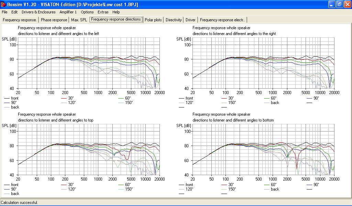Click the left-angles frequency response plot area
The image size is (352, 206).
89,63
